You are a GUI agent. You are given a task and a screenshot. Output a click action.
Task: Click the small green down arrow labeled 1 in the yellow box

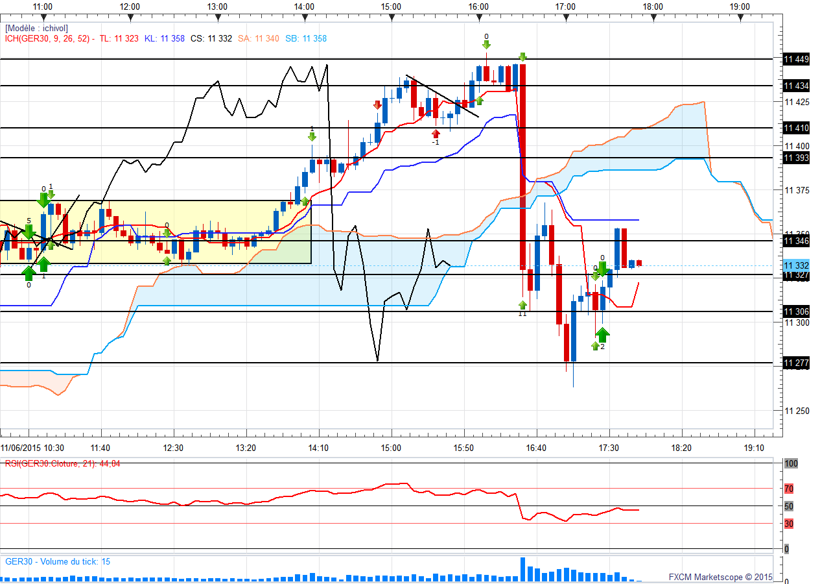pos(51,194)
